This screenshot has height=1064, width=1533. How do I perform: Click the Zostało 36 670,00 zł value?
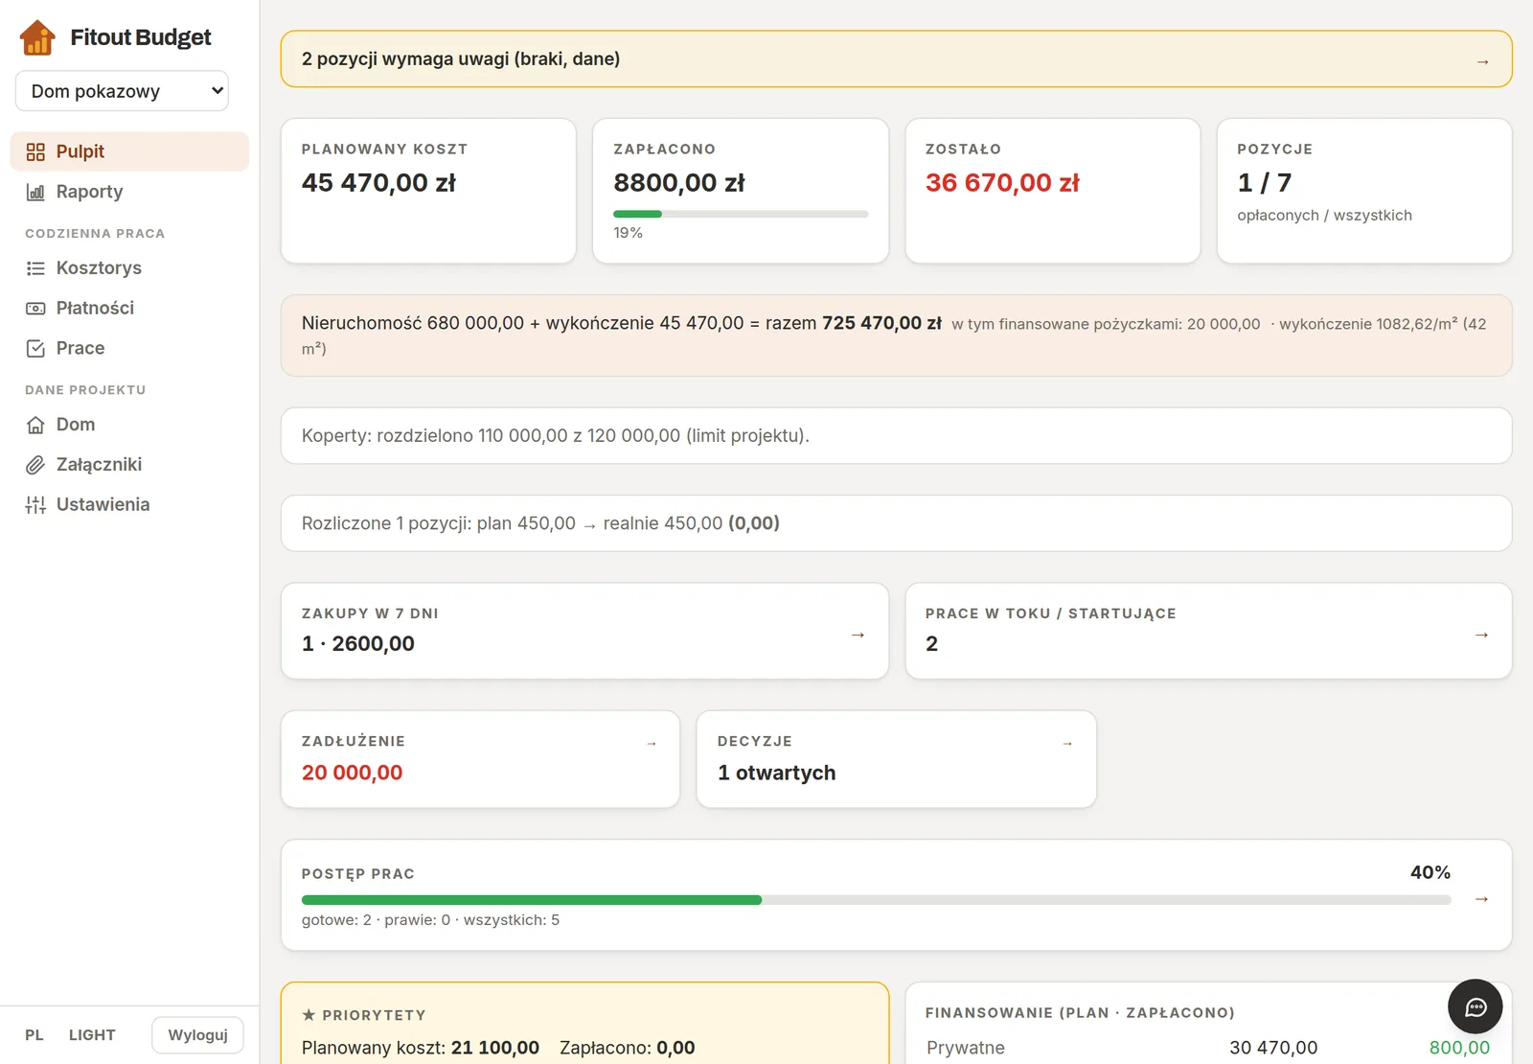coord(1002,183)
